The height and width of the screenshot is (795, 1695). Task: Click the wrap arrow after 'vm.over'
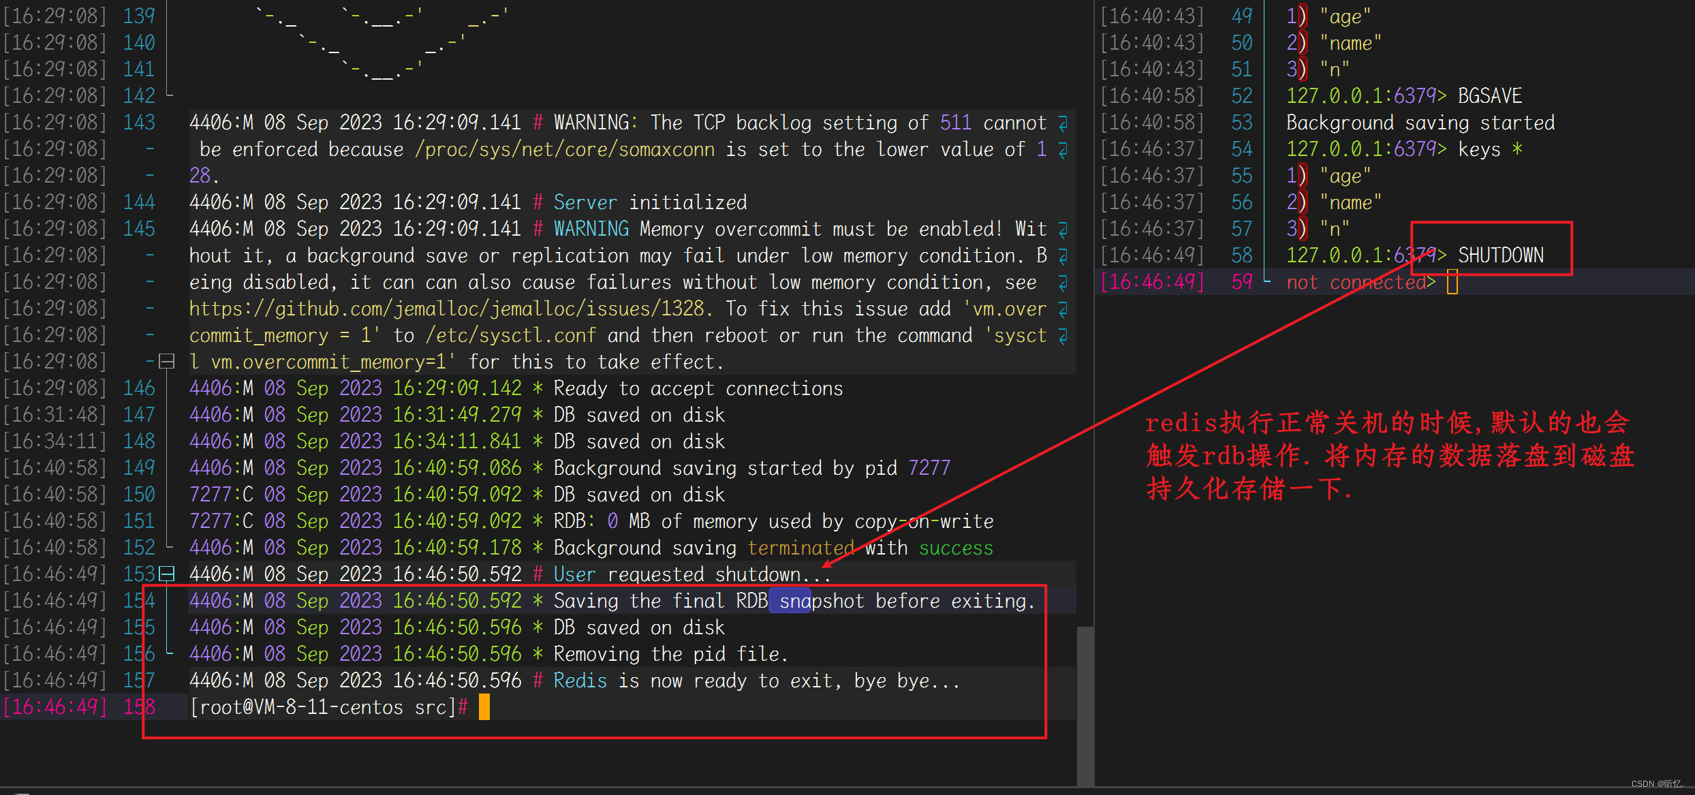(1063, 309)
